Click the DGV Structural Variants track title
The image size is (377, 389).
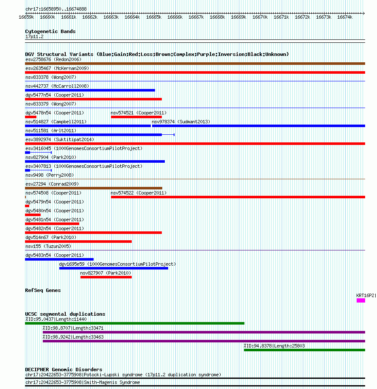tap(157, 54)
